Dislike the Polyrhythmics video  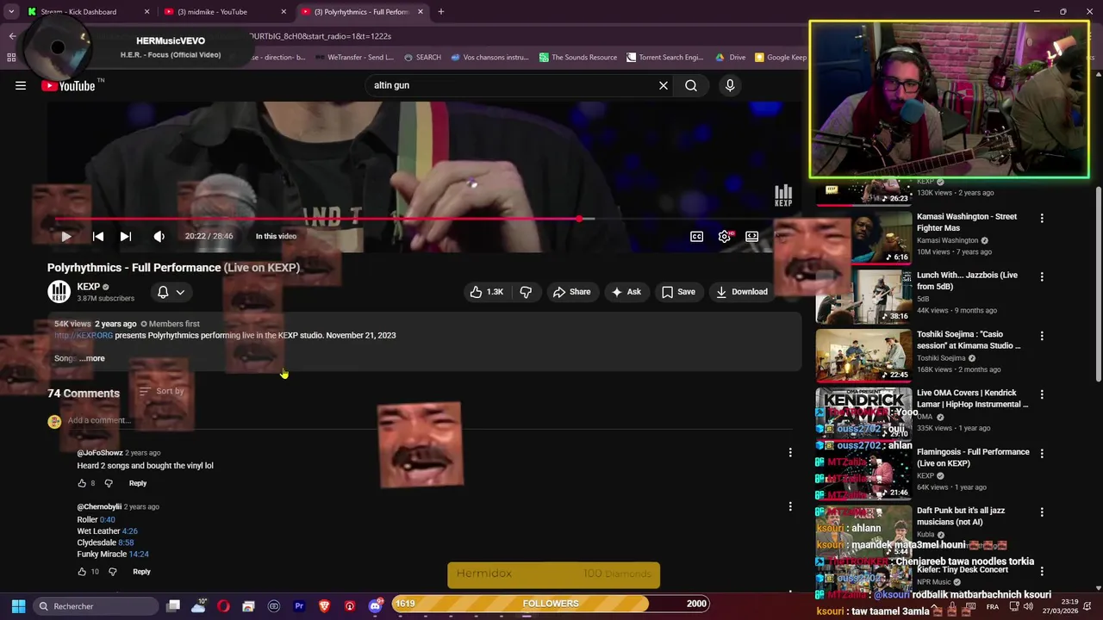coord(526,292)
